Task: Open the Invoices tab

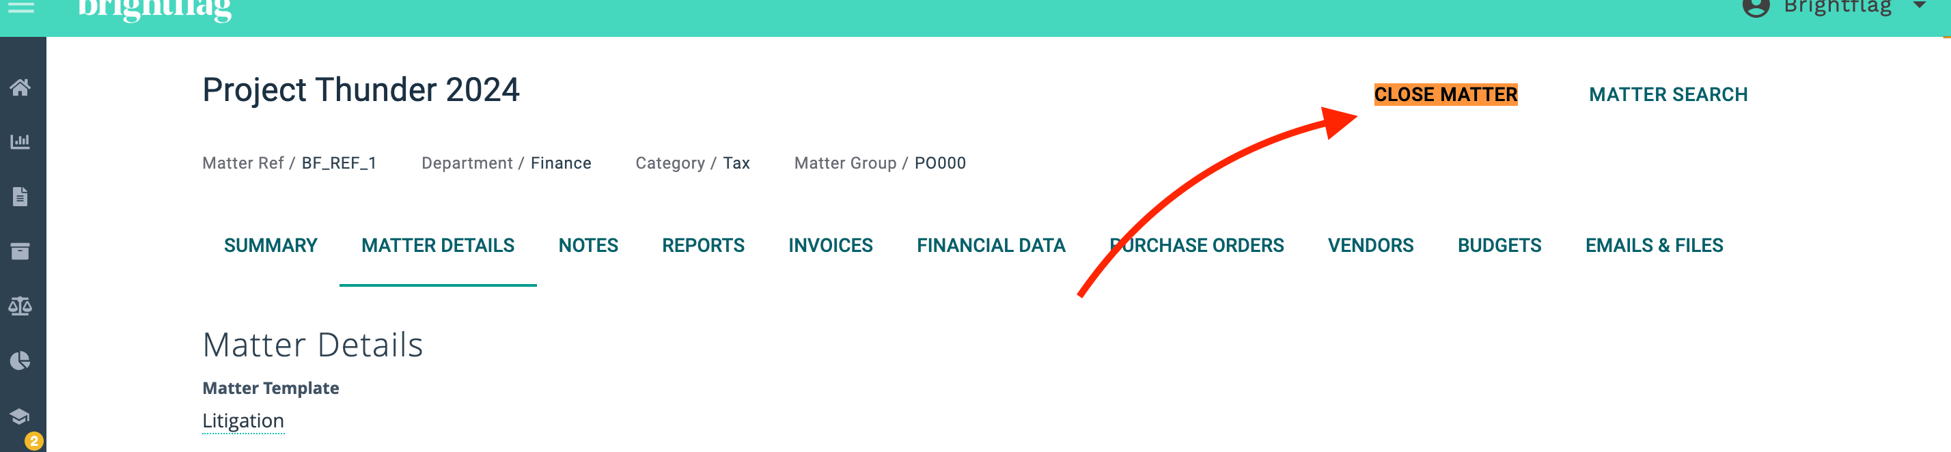Action: 831,245
